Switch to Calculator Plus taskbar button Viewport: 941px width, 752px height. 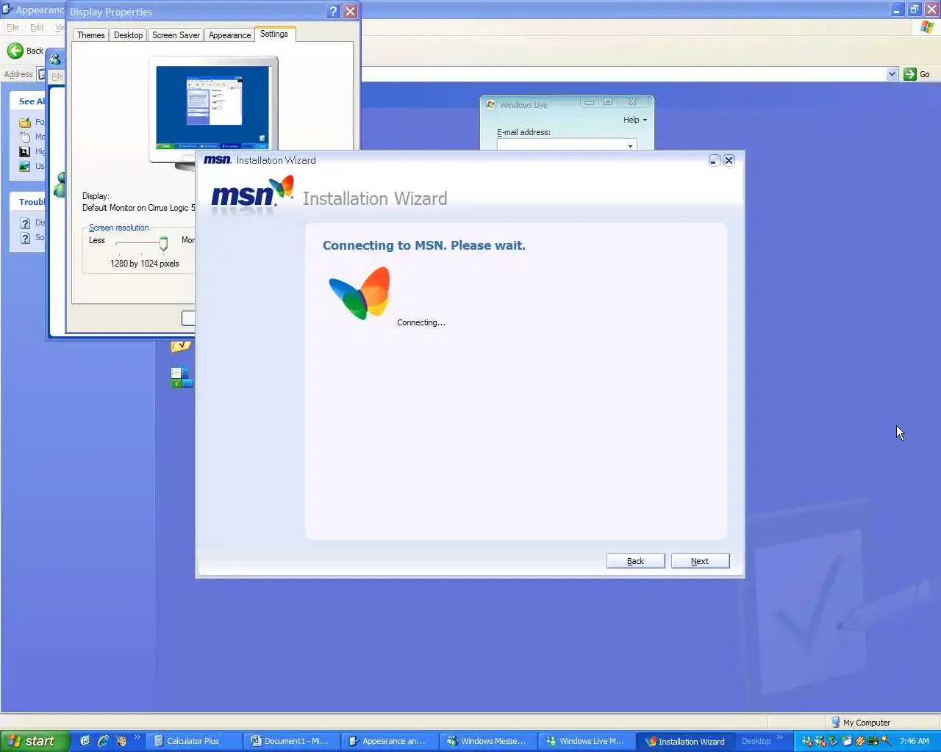[x=194, y=741]
